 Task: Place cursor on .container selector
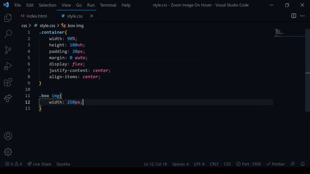click(x=52, y=32)
